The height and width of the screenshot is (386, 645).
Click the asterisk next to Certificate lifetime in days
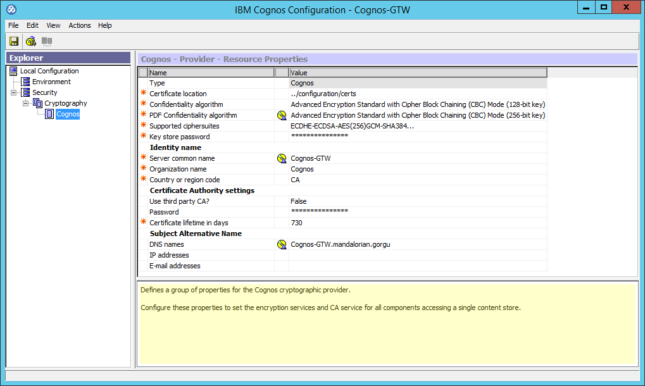coord(144,221)
